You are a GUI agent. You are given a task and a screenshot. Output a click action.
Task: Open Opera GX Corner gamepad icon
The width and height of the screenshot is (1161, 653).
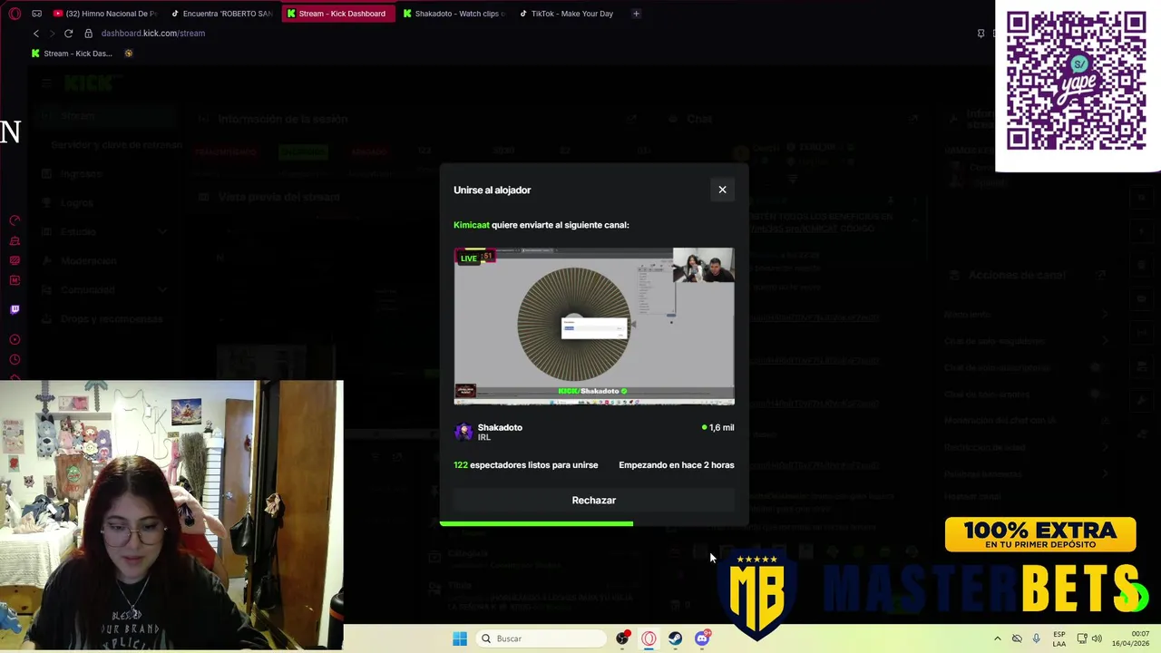(36, 14)
